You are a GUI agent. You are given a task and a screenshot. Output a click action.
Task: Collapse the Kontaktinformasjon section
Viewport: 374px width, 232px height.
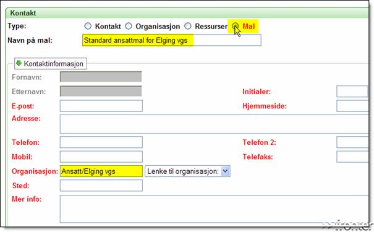[51, 64]
